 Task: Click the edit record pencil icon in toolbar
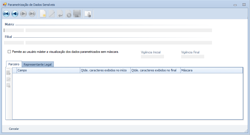click(x=52, y=14)
